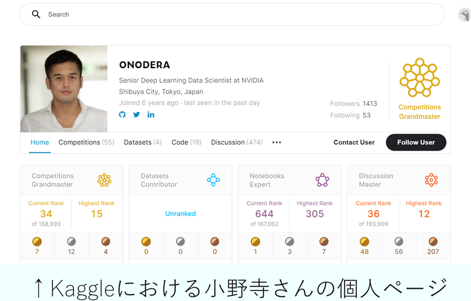Open the user avatar in top corner

point(465,14)
